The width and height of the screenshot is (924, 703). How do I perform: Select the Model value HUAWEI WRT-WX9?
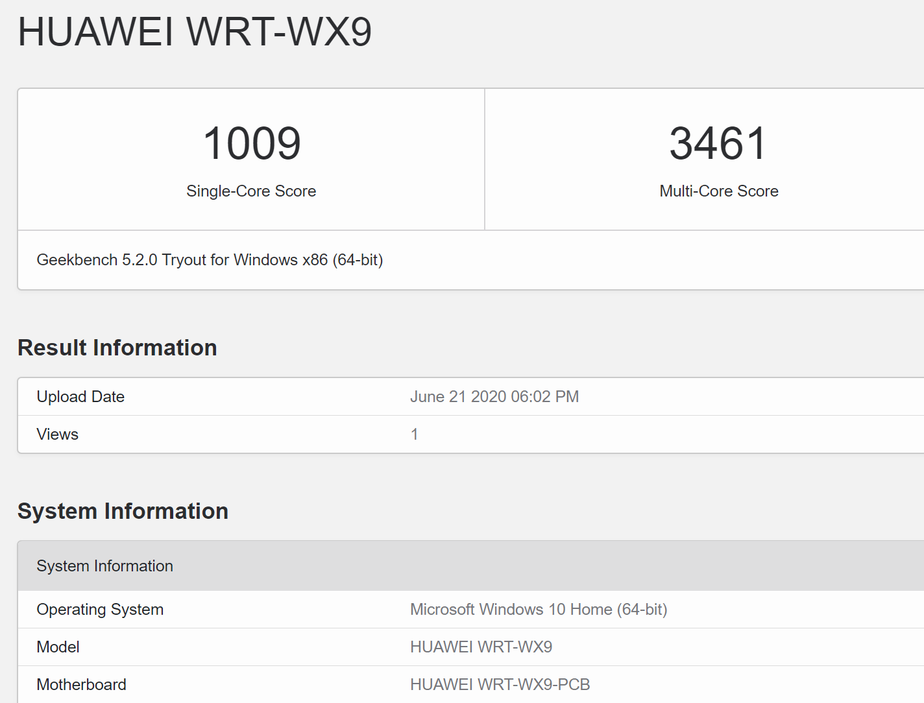click(481, 647)
